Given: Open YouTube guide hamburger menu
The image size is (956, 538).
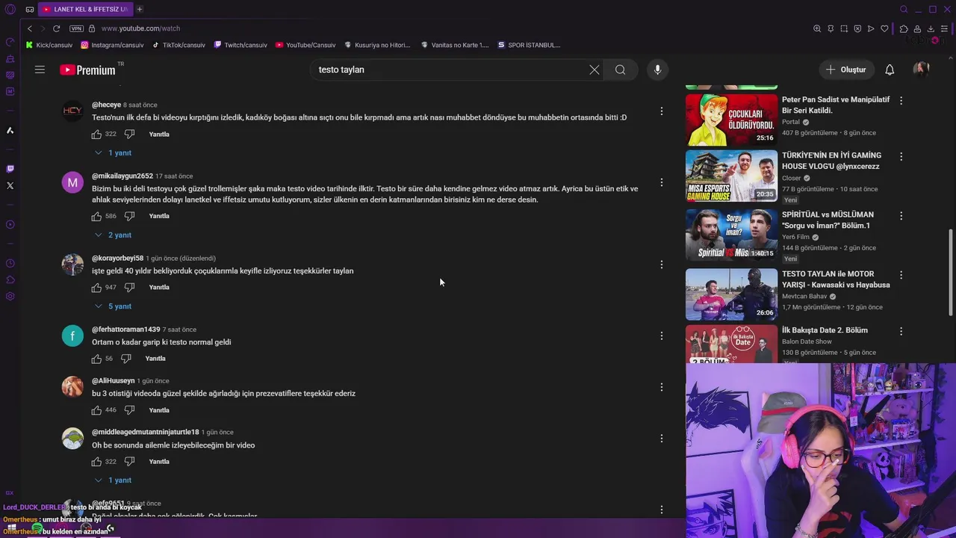Looking at the screenshot, I should pyautogui.click(x=40, y=69).
